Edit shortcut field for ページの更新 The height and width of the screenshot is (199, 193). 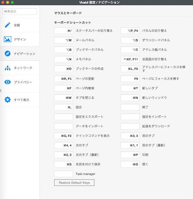tap(63, 79)
